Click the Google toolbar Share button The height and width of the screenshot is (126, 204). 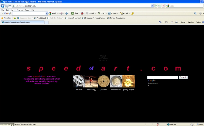point(75,13)
